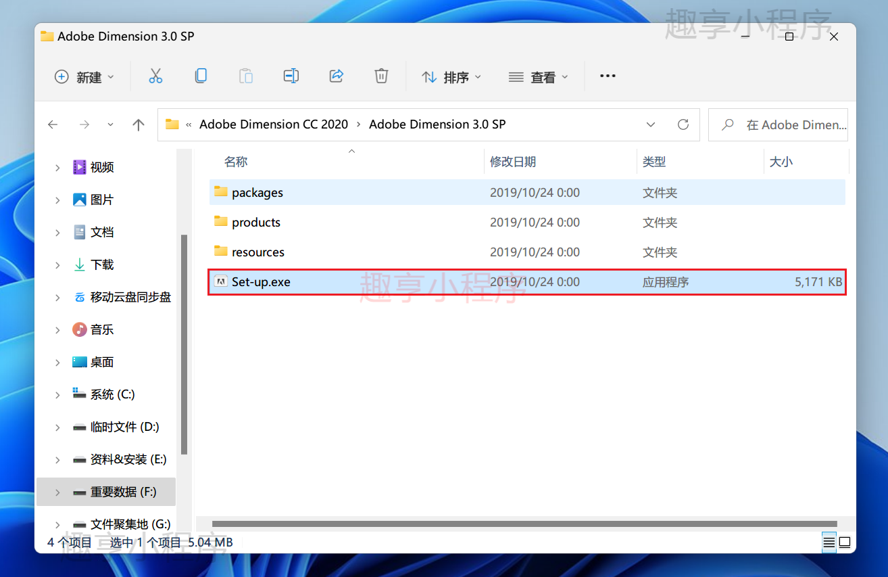Open 系统 (C:) drive

pyautogui.click(x=113, y=394)
